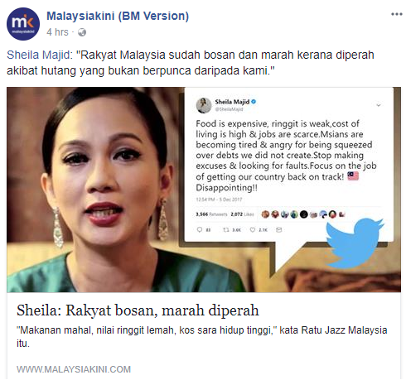
Task: Click the Malaysiakini page logo avatar
Action: pyautogui.click(x=23, y=24)
